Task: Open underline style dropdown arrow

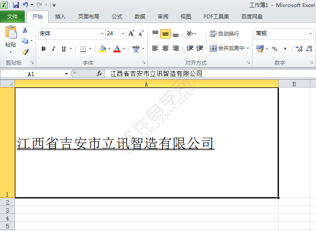Action: coord(71,48)
